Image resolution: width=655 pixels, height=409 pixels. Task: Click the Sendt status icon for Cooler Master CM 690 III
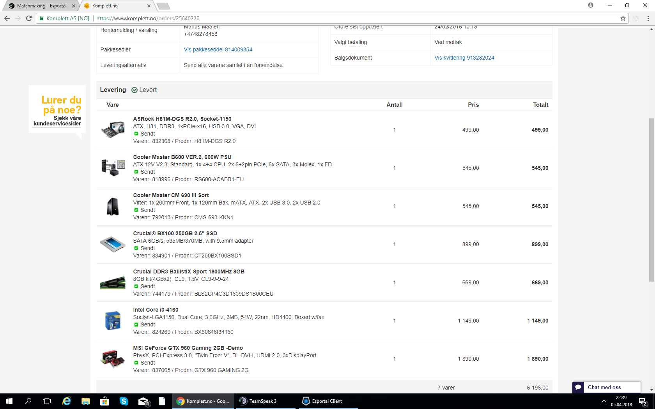[x=136, y=210]
